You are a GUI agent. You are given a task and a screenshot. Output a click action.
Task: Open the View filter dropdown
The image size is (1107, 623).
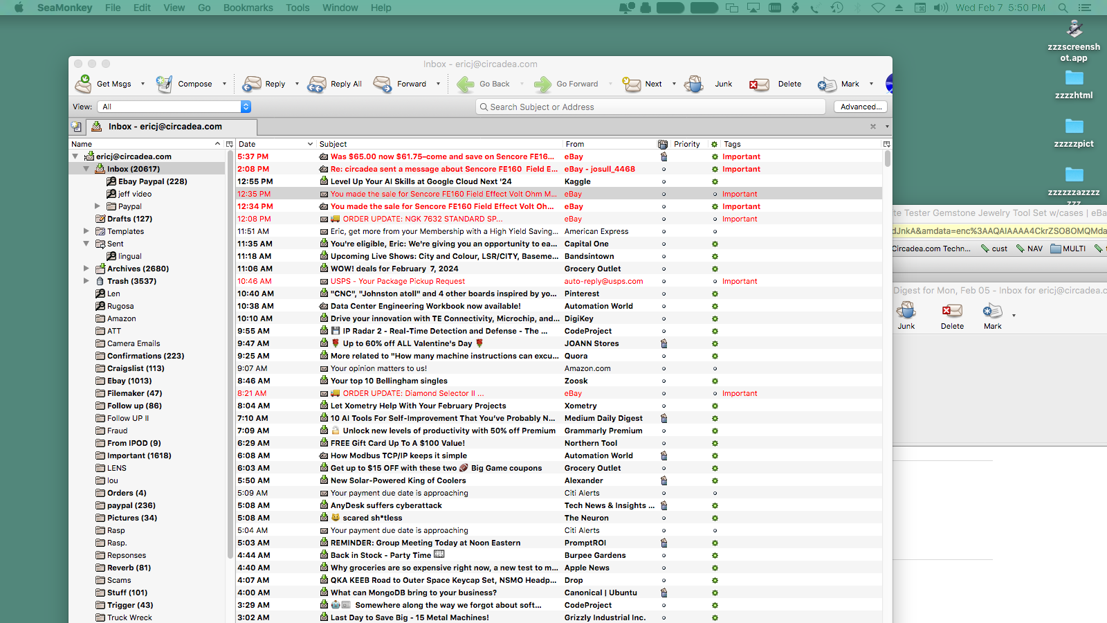(175, 107)
